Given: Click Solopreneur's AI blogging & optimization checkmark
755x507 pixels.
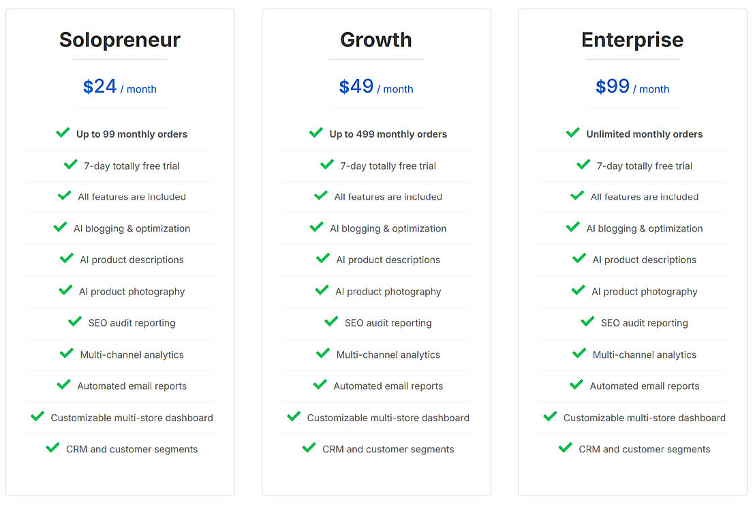Looking at the screenshot, I should [60, 227].
